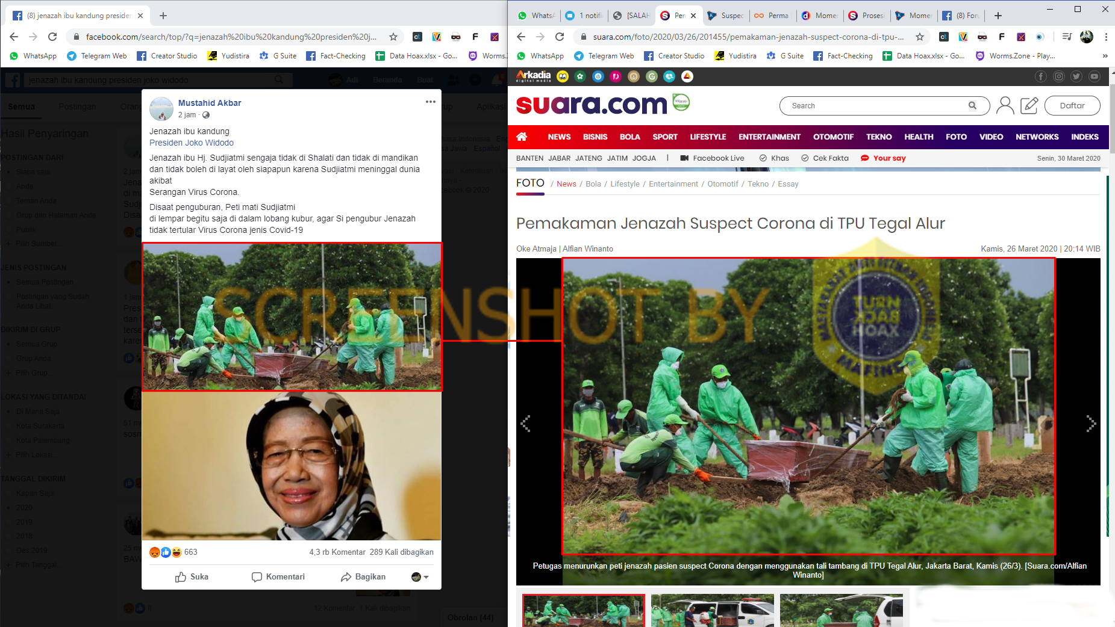Click the write/edit pencil icon beside Daftar
The height and width of the screenshot is (627, 1115).
[x=1029, y=105]
